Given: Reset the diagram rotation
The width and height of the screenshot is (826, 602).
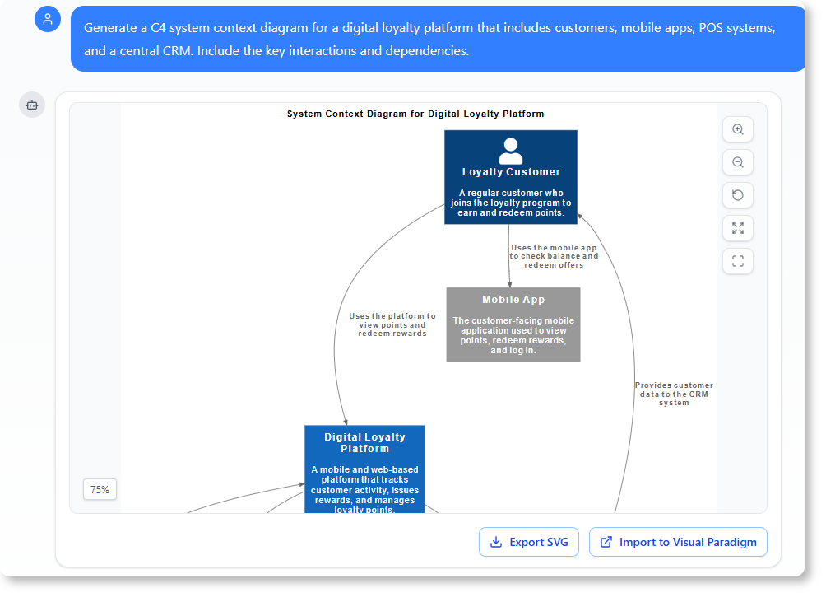Looking at the screenshot, I should (x=737, y=195).
